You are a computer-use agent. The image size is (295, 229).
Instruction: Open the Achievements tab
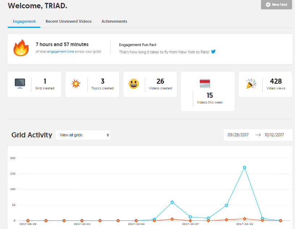(114, 21)
